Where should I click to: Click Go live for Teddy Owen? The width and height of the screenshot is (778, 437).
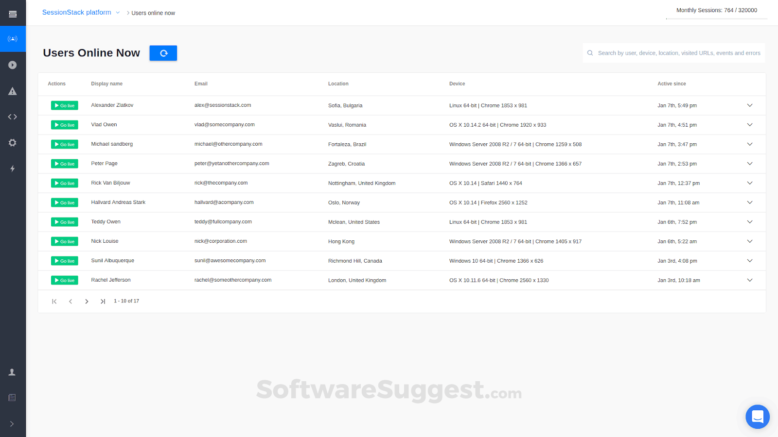(64, 222)
